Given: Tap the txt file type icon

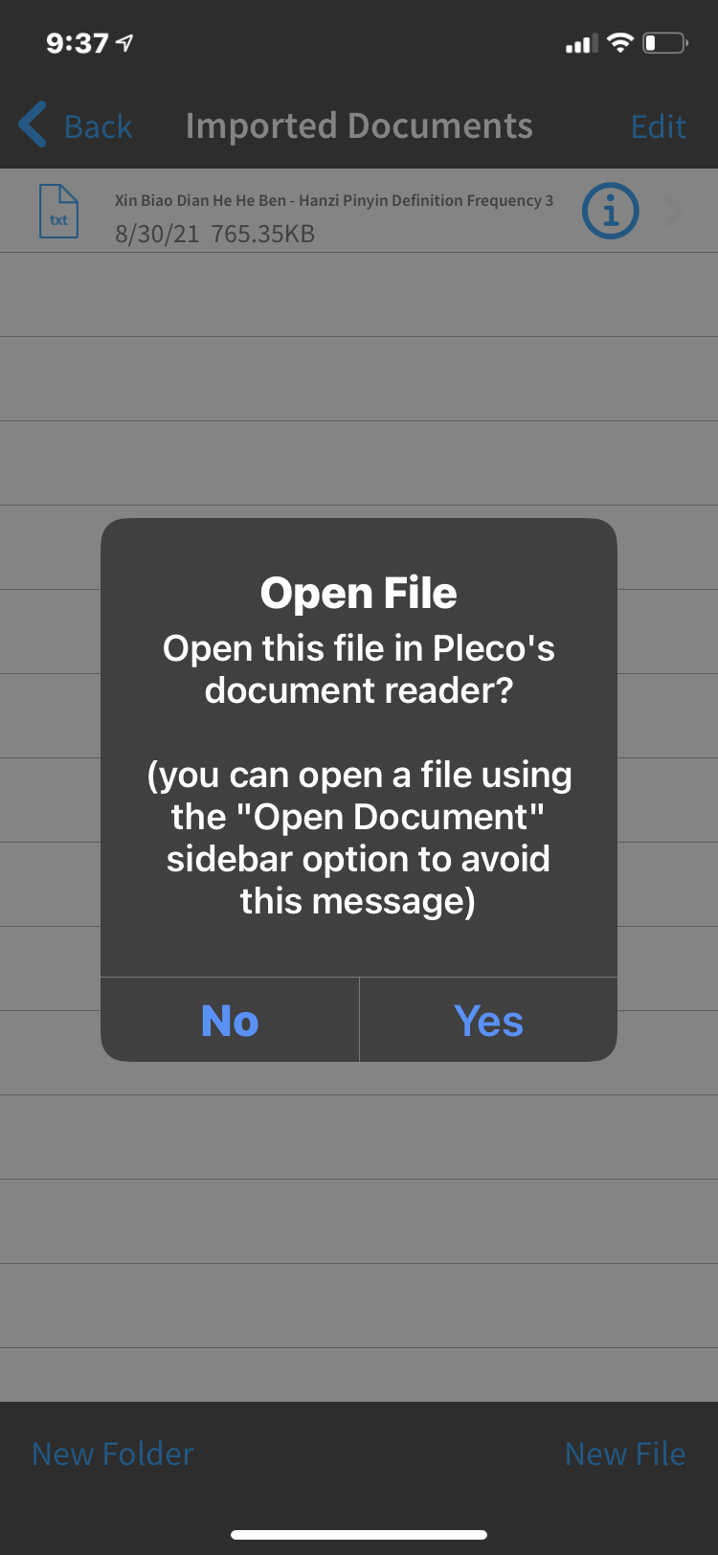Looking at the screenshot, I should point(58,212).
